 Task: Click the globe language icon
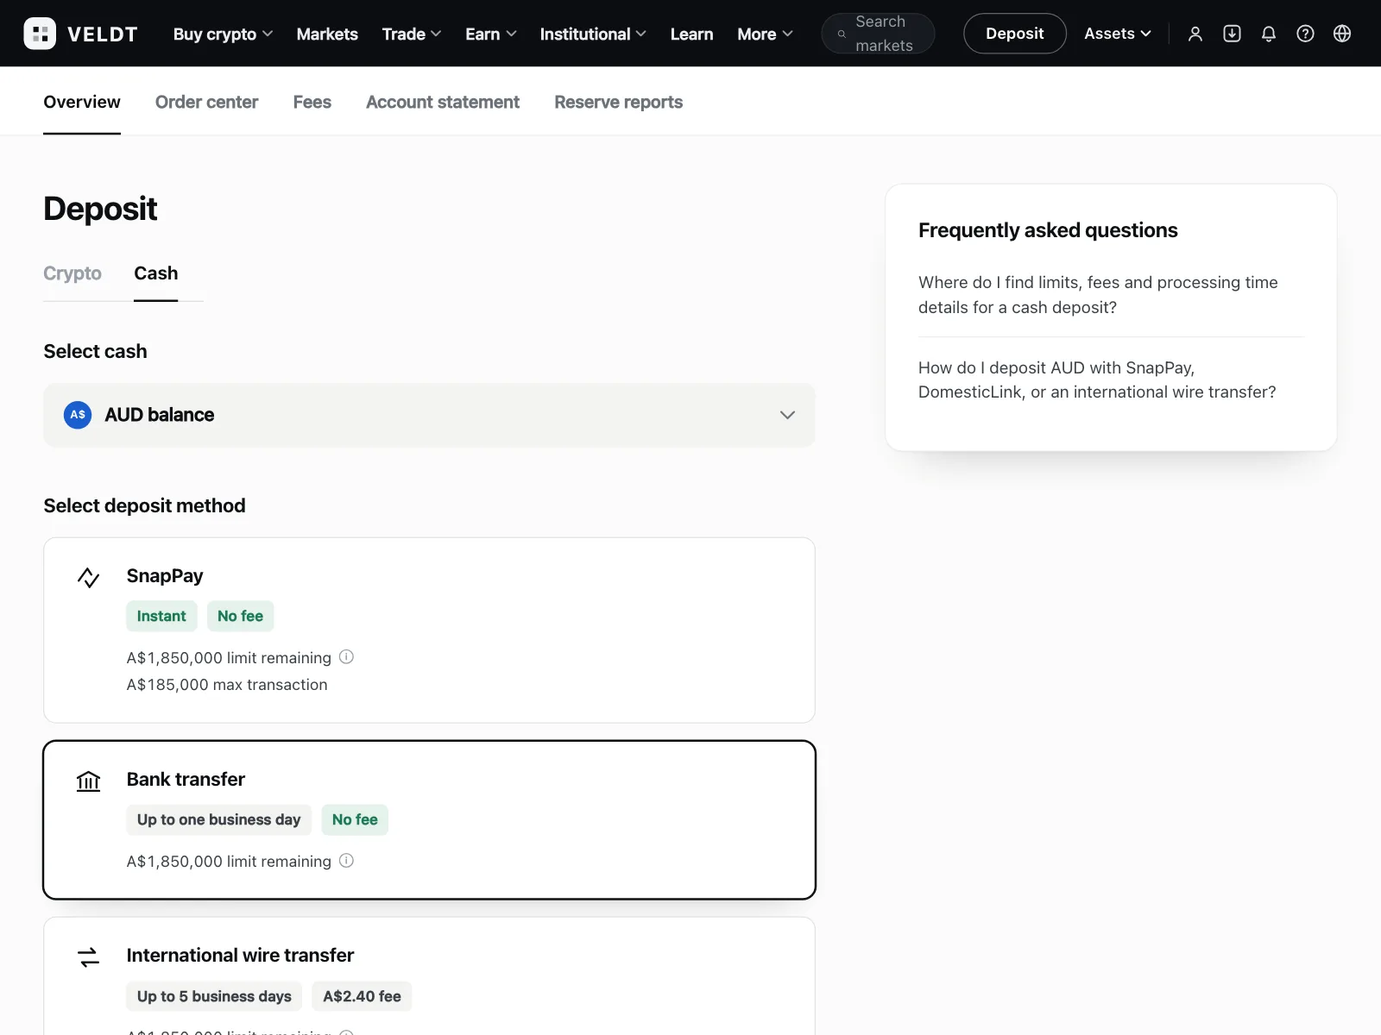click(x=1342, y=34)
